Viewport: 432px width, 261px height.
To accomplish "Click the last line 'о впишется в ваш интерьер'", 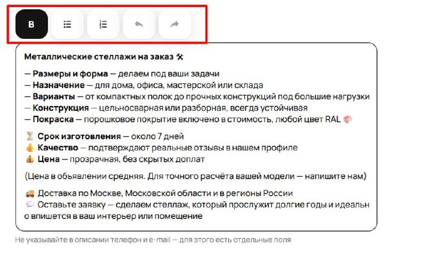I will point(113,216).
